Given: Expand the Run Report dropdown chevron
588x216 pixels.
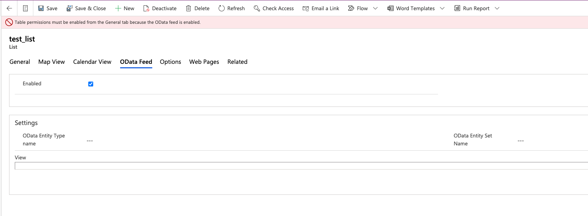Looking at the screenshot, I should click(x=497, y=8).
